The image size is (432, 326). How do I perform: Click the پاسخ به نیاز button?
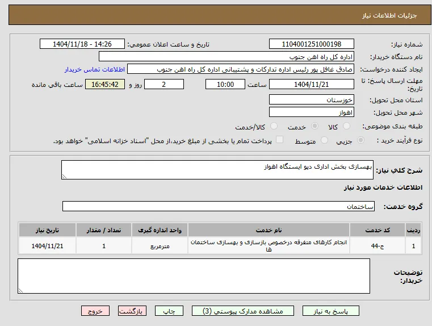pyautogui.click(x=330, y=311)
